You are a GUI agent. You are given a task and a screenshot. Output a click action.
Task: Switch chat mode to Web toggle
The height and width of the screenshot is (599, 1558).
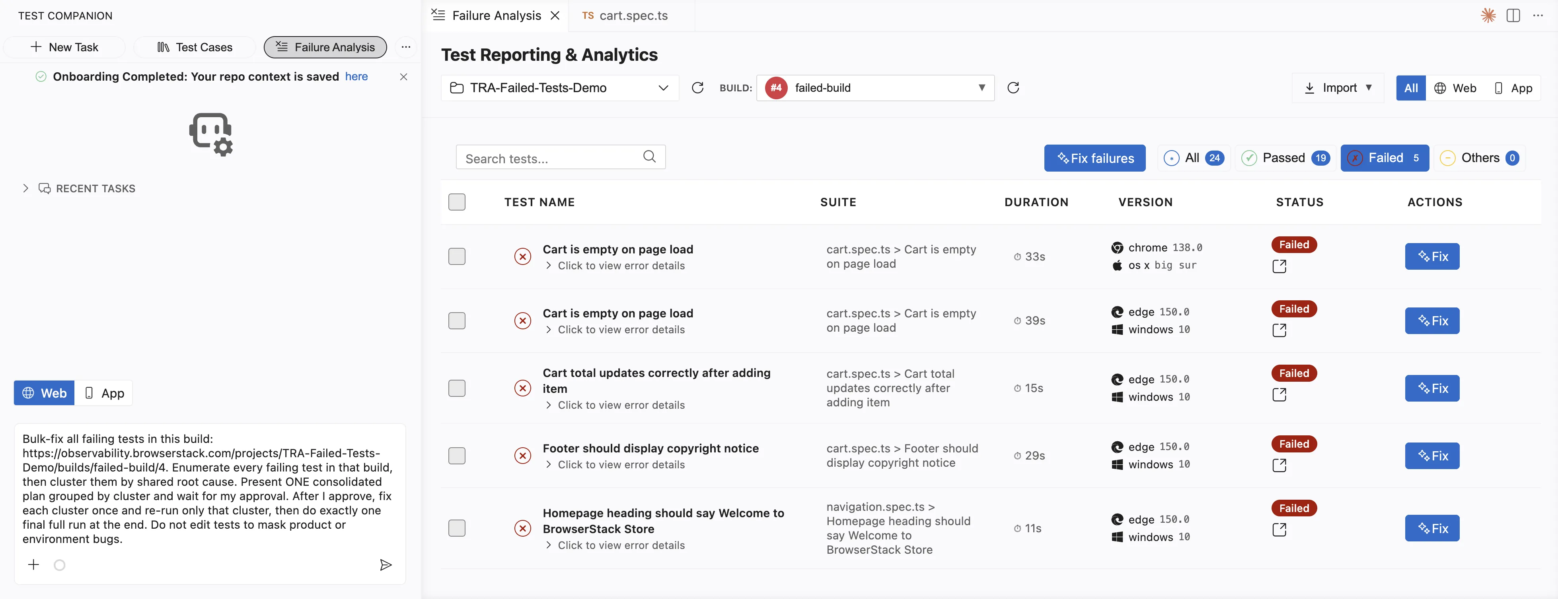[44, 393]
